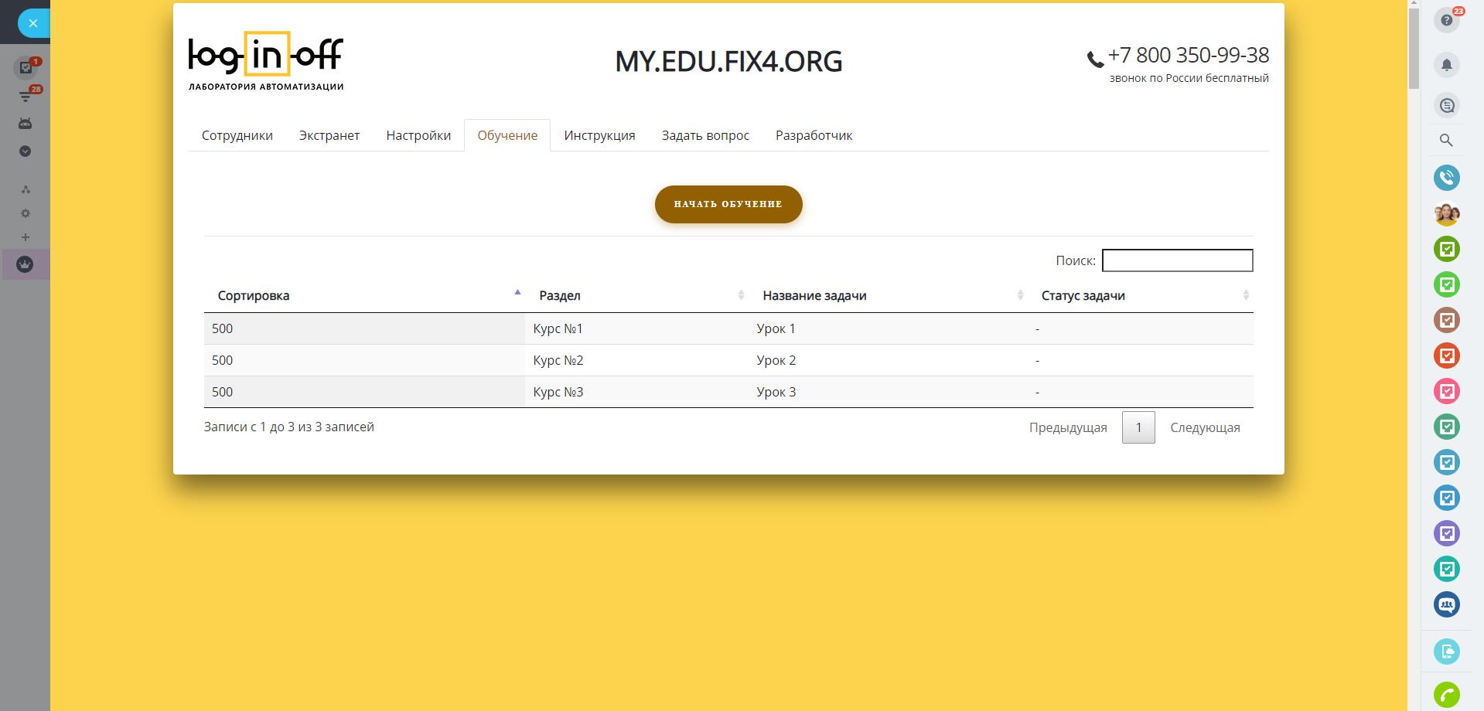
Task: Close the panel with the blue X button
Action: click(x=32, y=23)
